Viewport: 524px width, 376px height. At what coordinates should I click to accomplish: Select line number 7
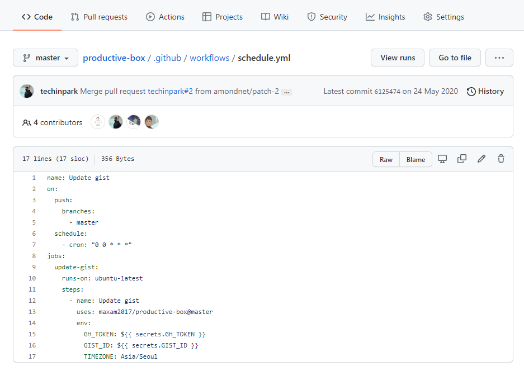tap(34, 245)
